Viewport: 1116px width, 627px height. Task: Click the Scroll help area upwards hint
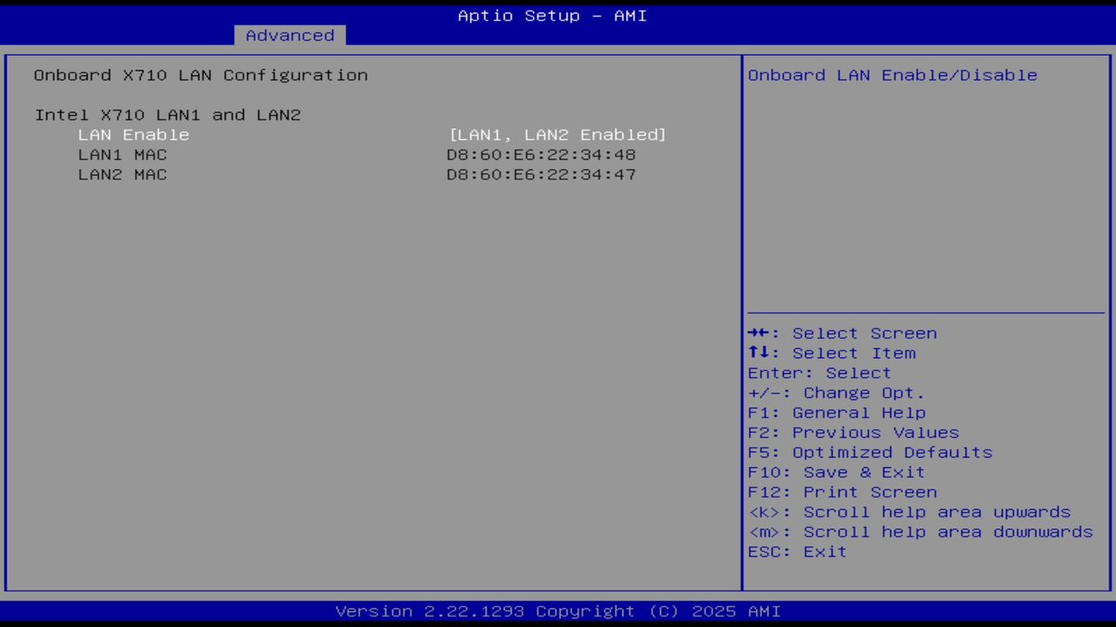(x=909, y=511)
